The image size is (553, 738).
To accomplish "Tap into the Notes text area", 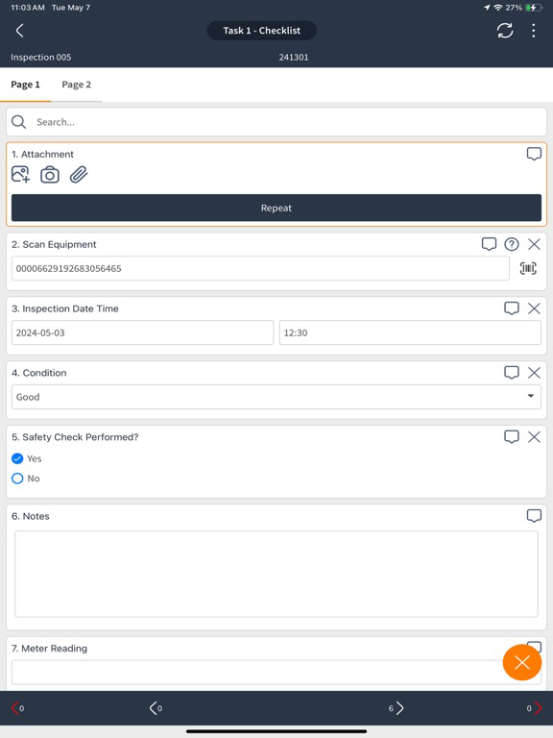I will click(x=276, y=574).
